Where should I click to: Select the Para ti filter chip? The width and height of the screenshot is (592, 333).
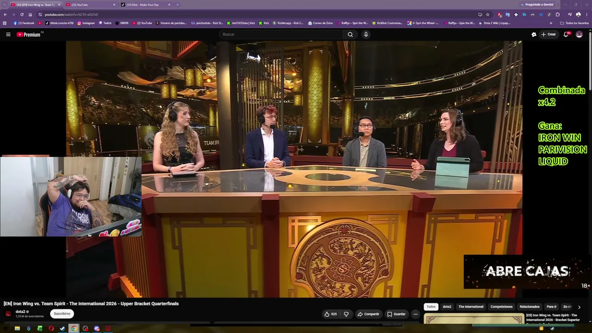click(551, 307)
